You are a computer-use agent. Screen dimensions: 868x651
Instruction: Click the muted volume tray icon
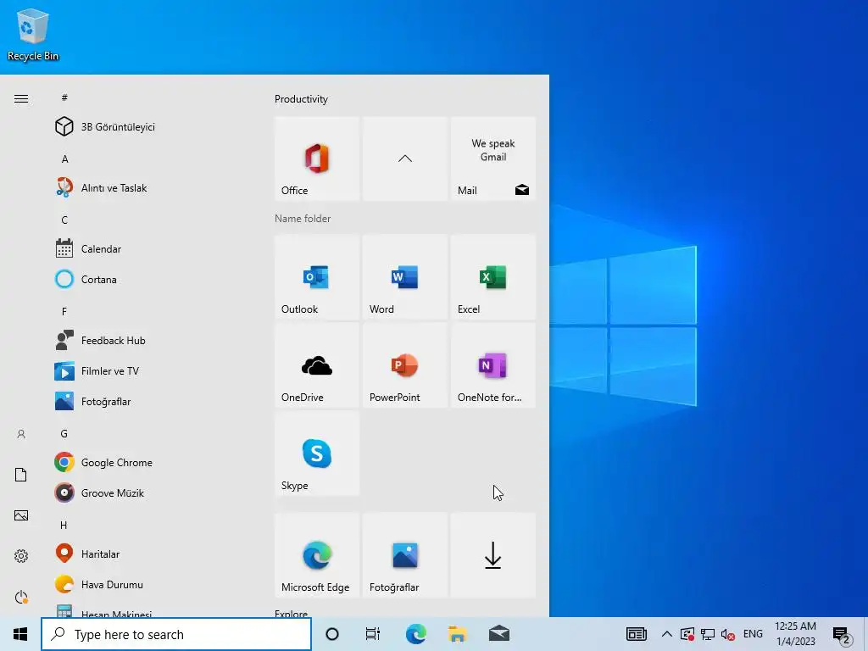point(727,635)
